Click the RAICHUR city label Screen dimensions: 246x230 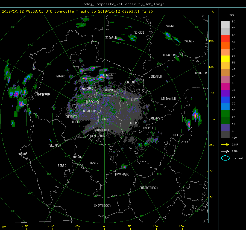point(201,73)
